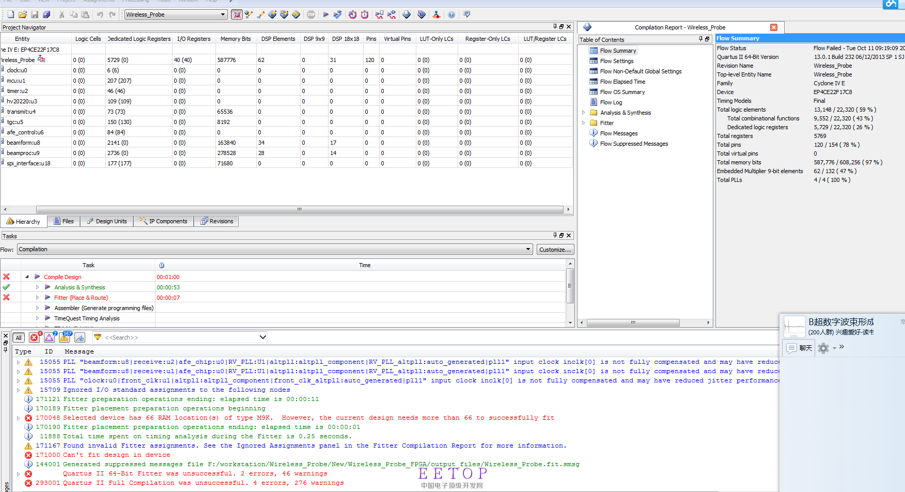The height and width of the screenshot is (492, 905).
Task: Open the Wireless_Probe project dropdown
Action: tap(223, 14)
